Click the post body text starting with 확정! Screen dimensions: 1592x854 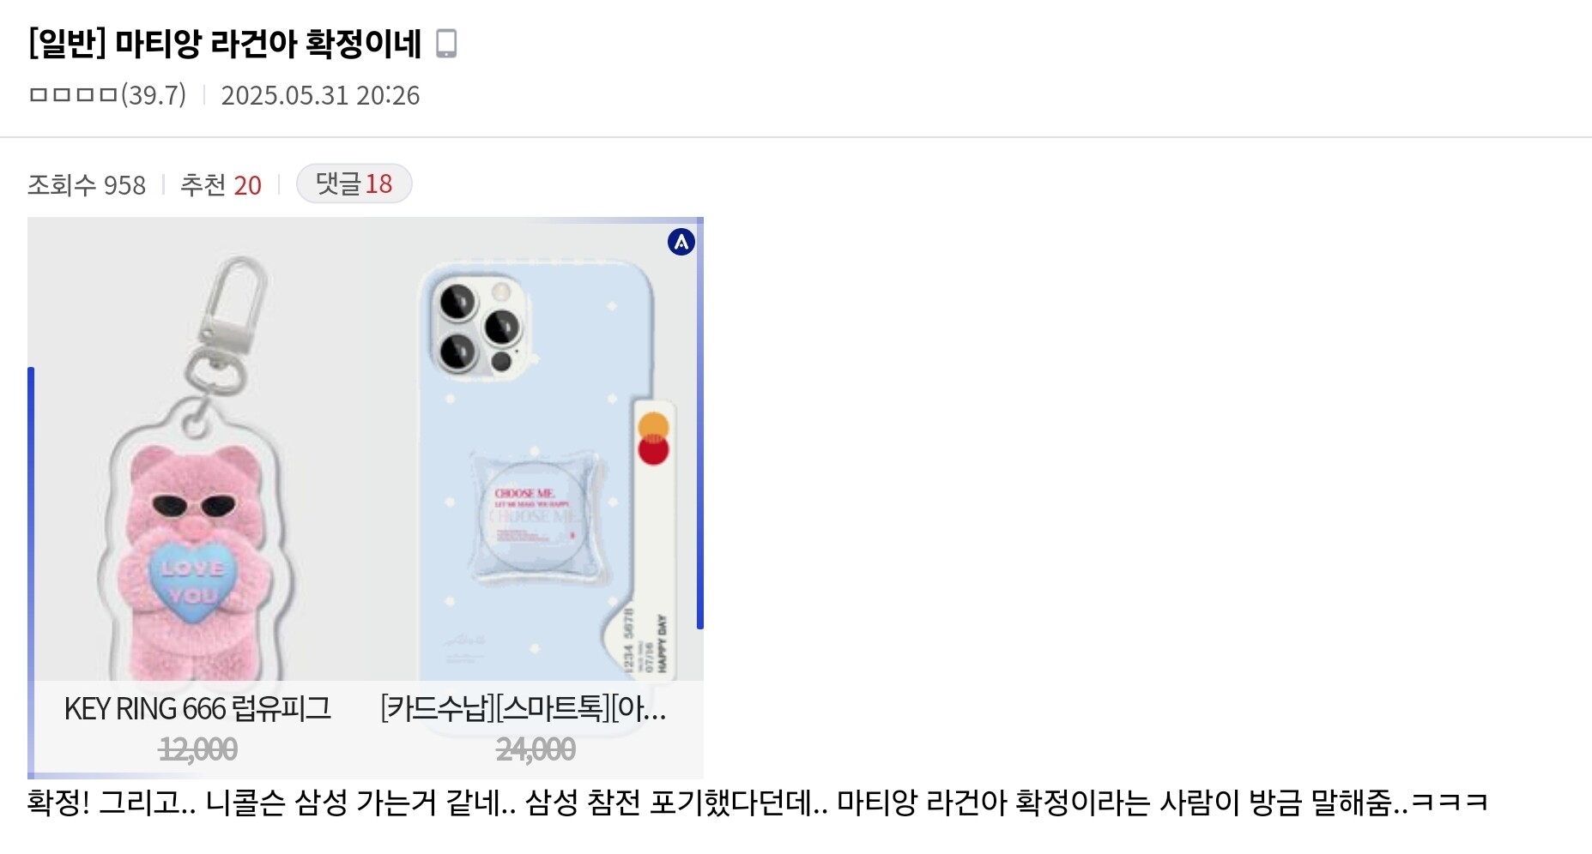(x=758, y=803)
